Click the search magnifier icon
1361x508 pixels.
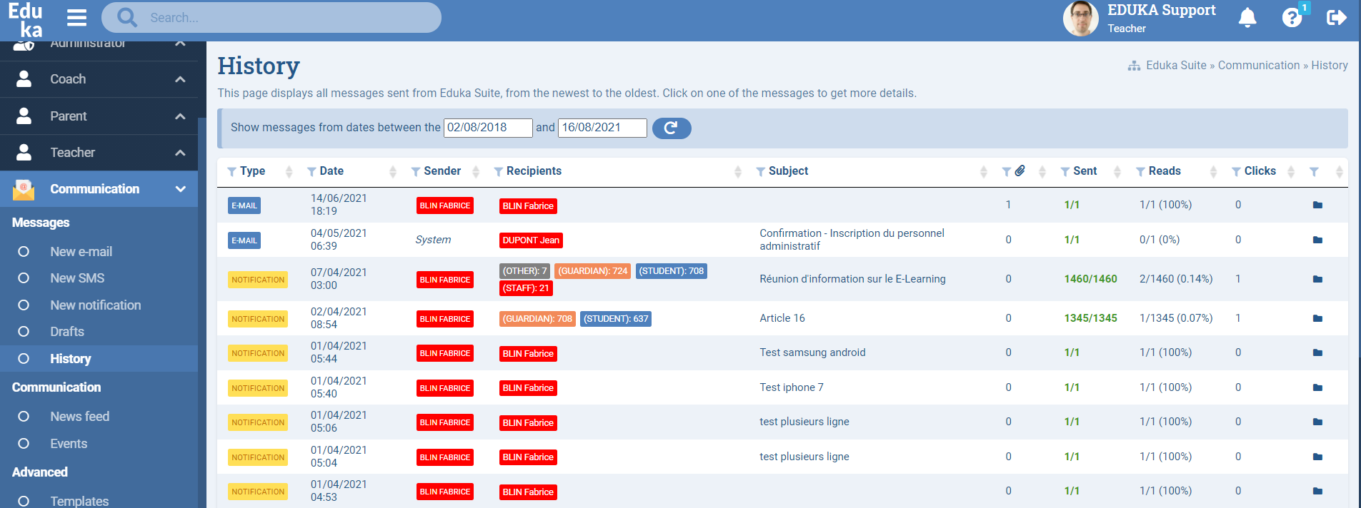(126, 18)
